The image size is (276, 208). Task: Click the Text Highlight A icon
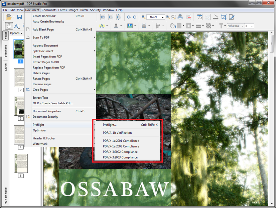tap(102, 26)
